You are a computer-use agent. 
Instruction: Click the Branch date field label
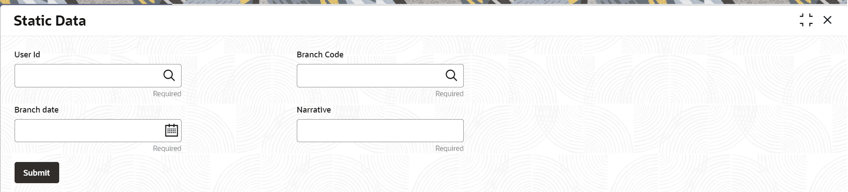click(37, 109)
